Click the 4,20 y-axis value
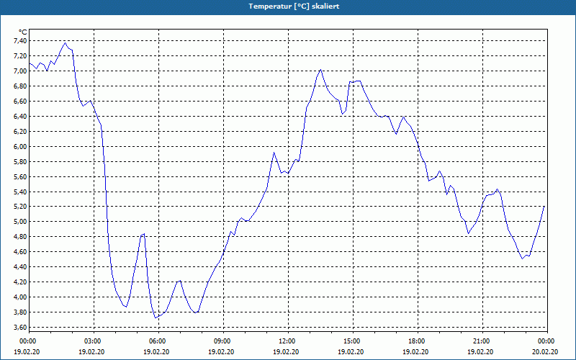 click(x=21, y=282)
